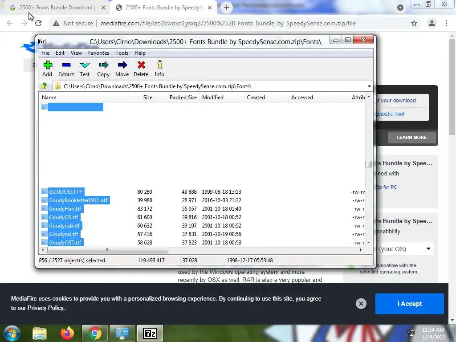Launch Firefox from the taskbar

point(67,333)
